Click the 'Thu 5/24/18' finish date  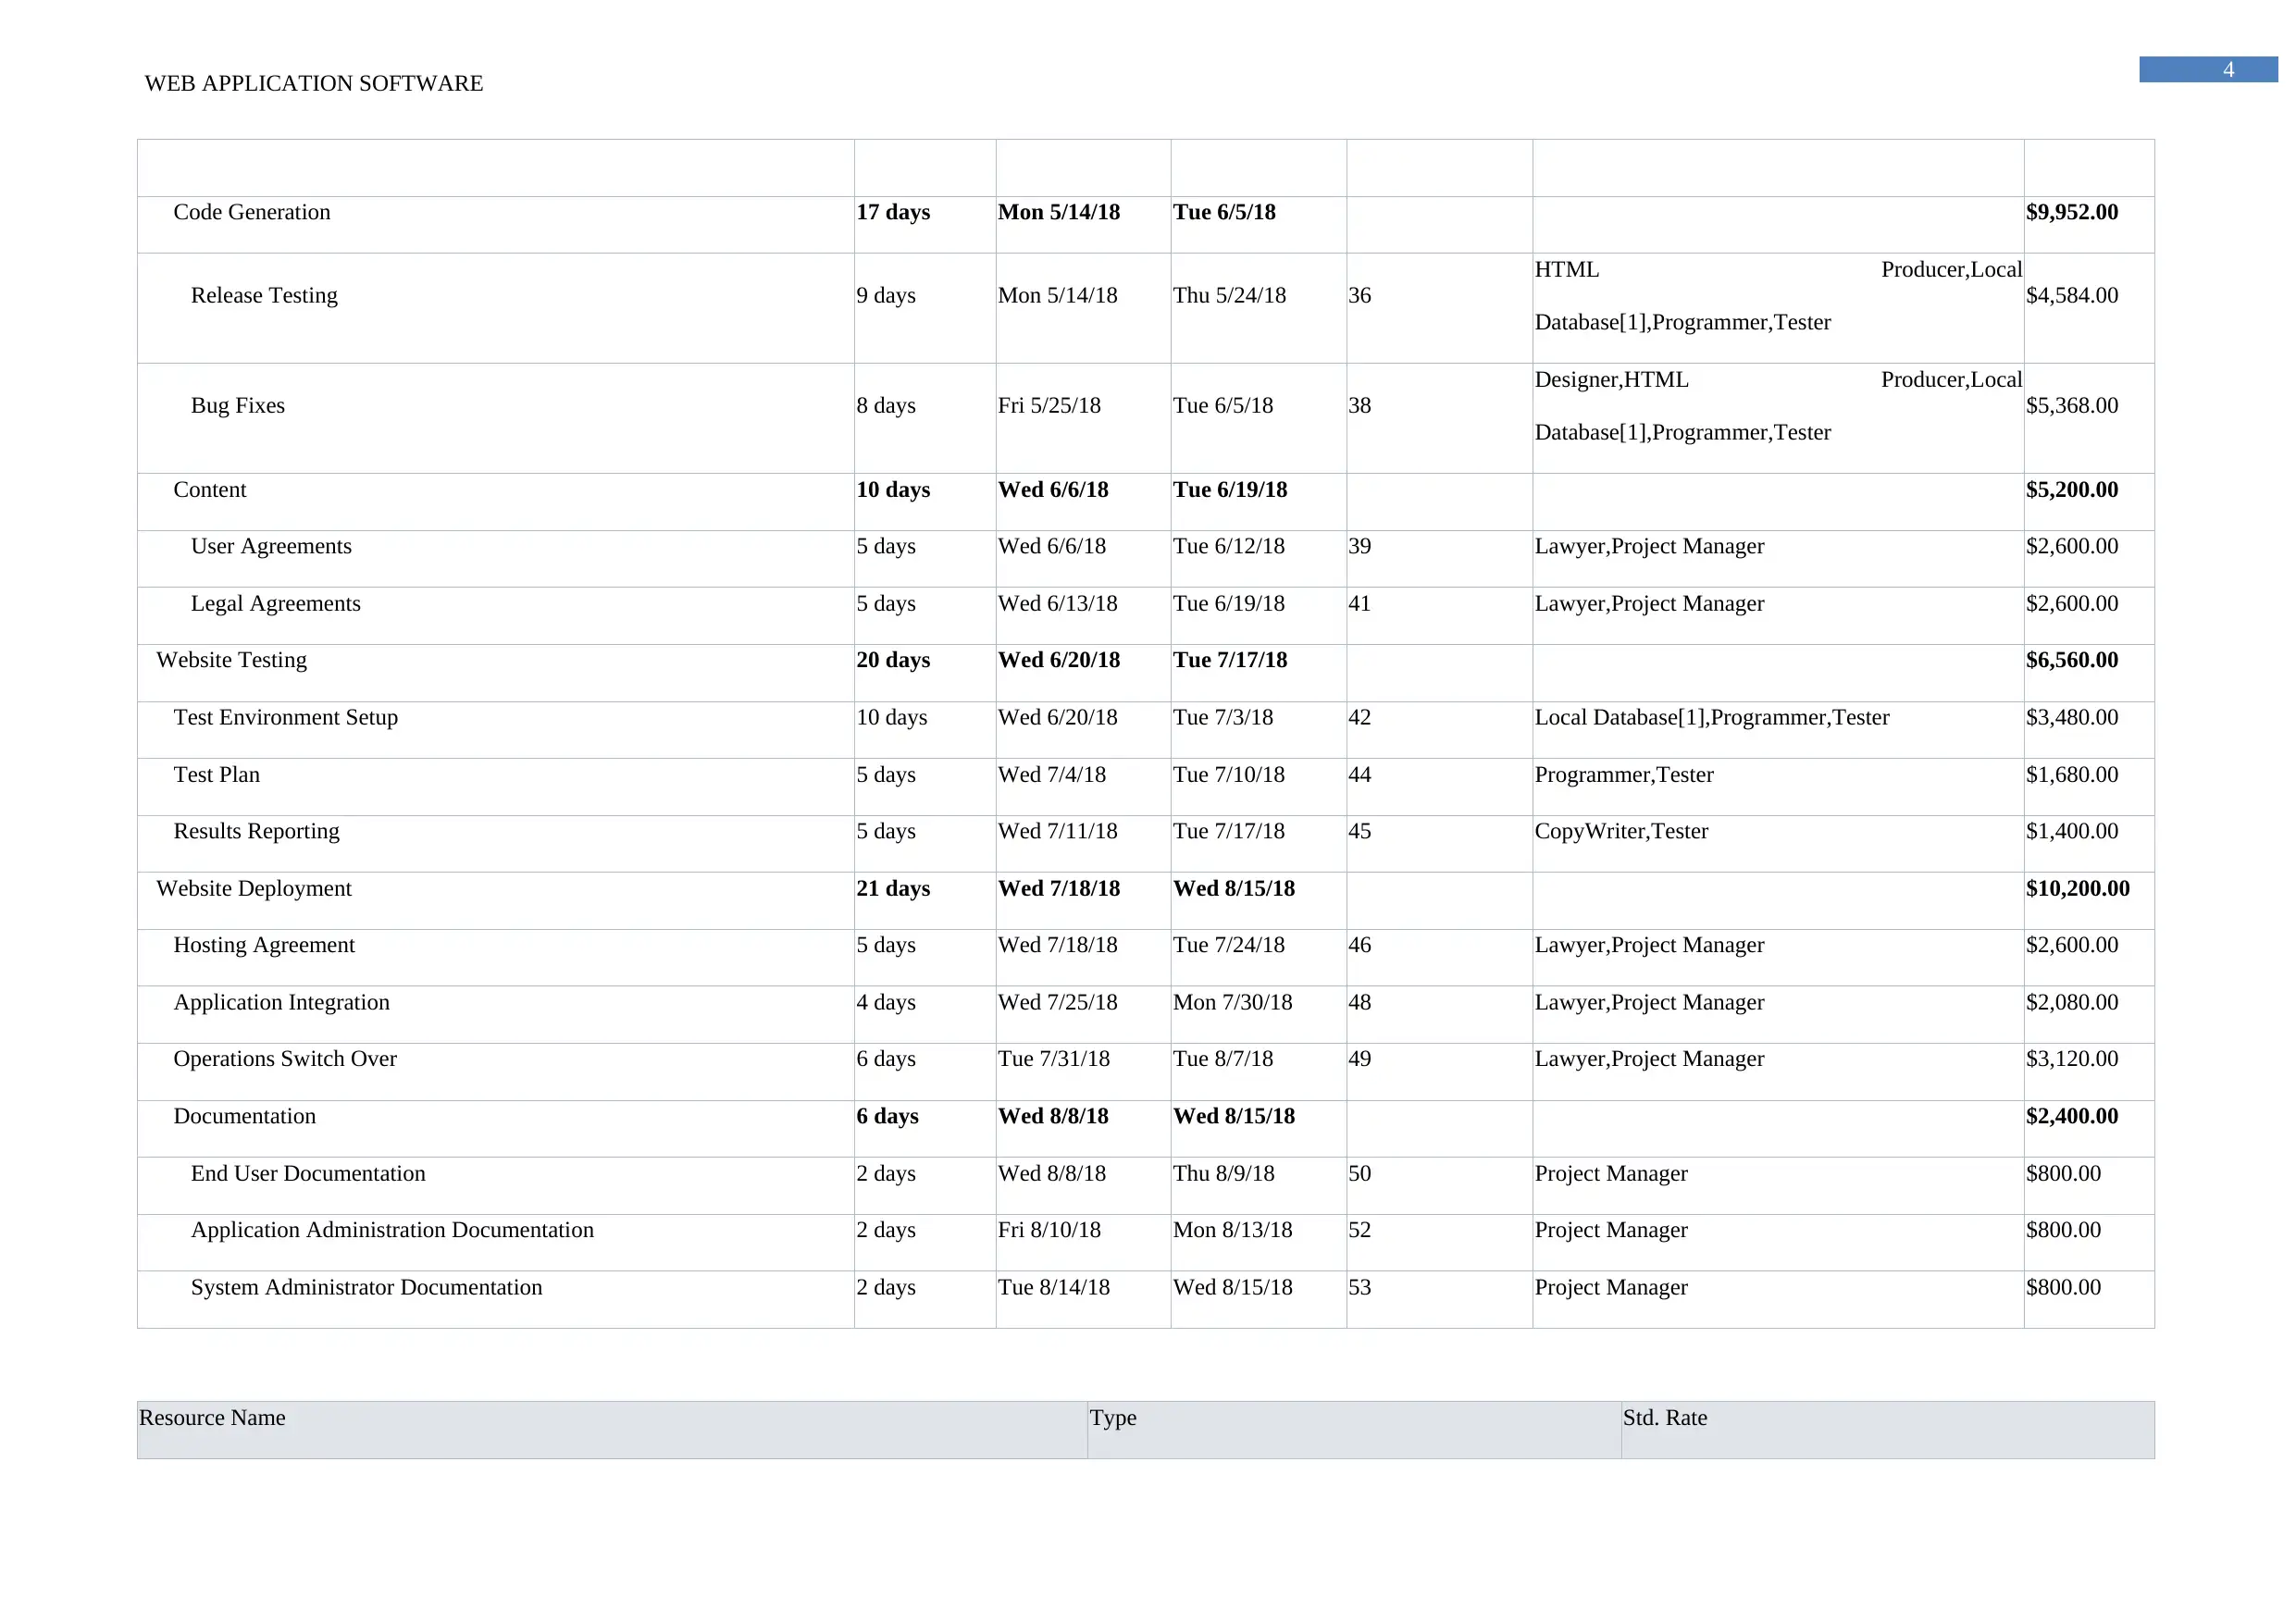[x=1230, y=295]
